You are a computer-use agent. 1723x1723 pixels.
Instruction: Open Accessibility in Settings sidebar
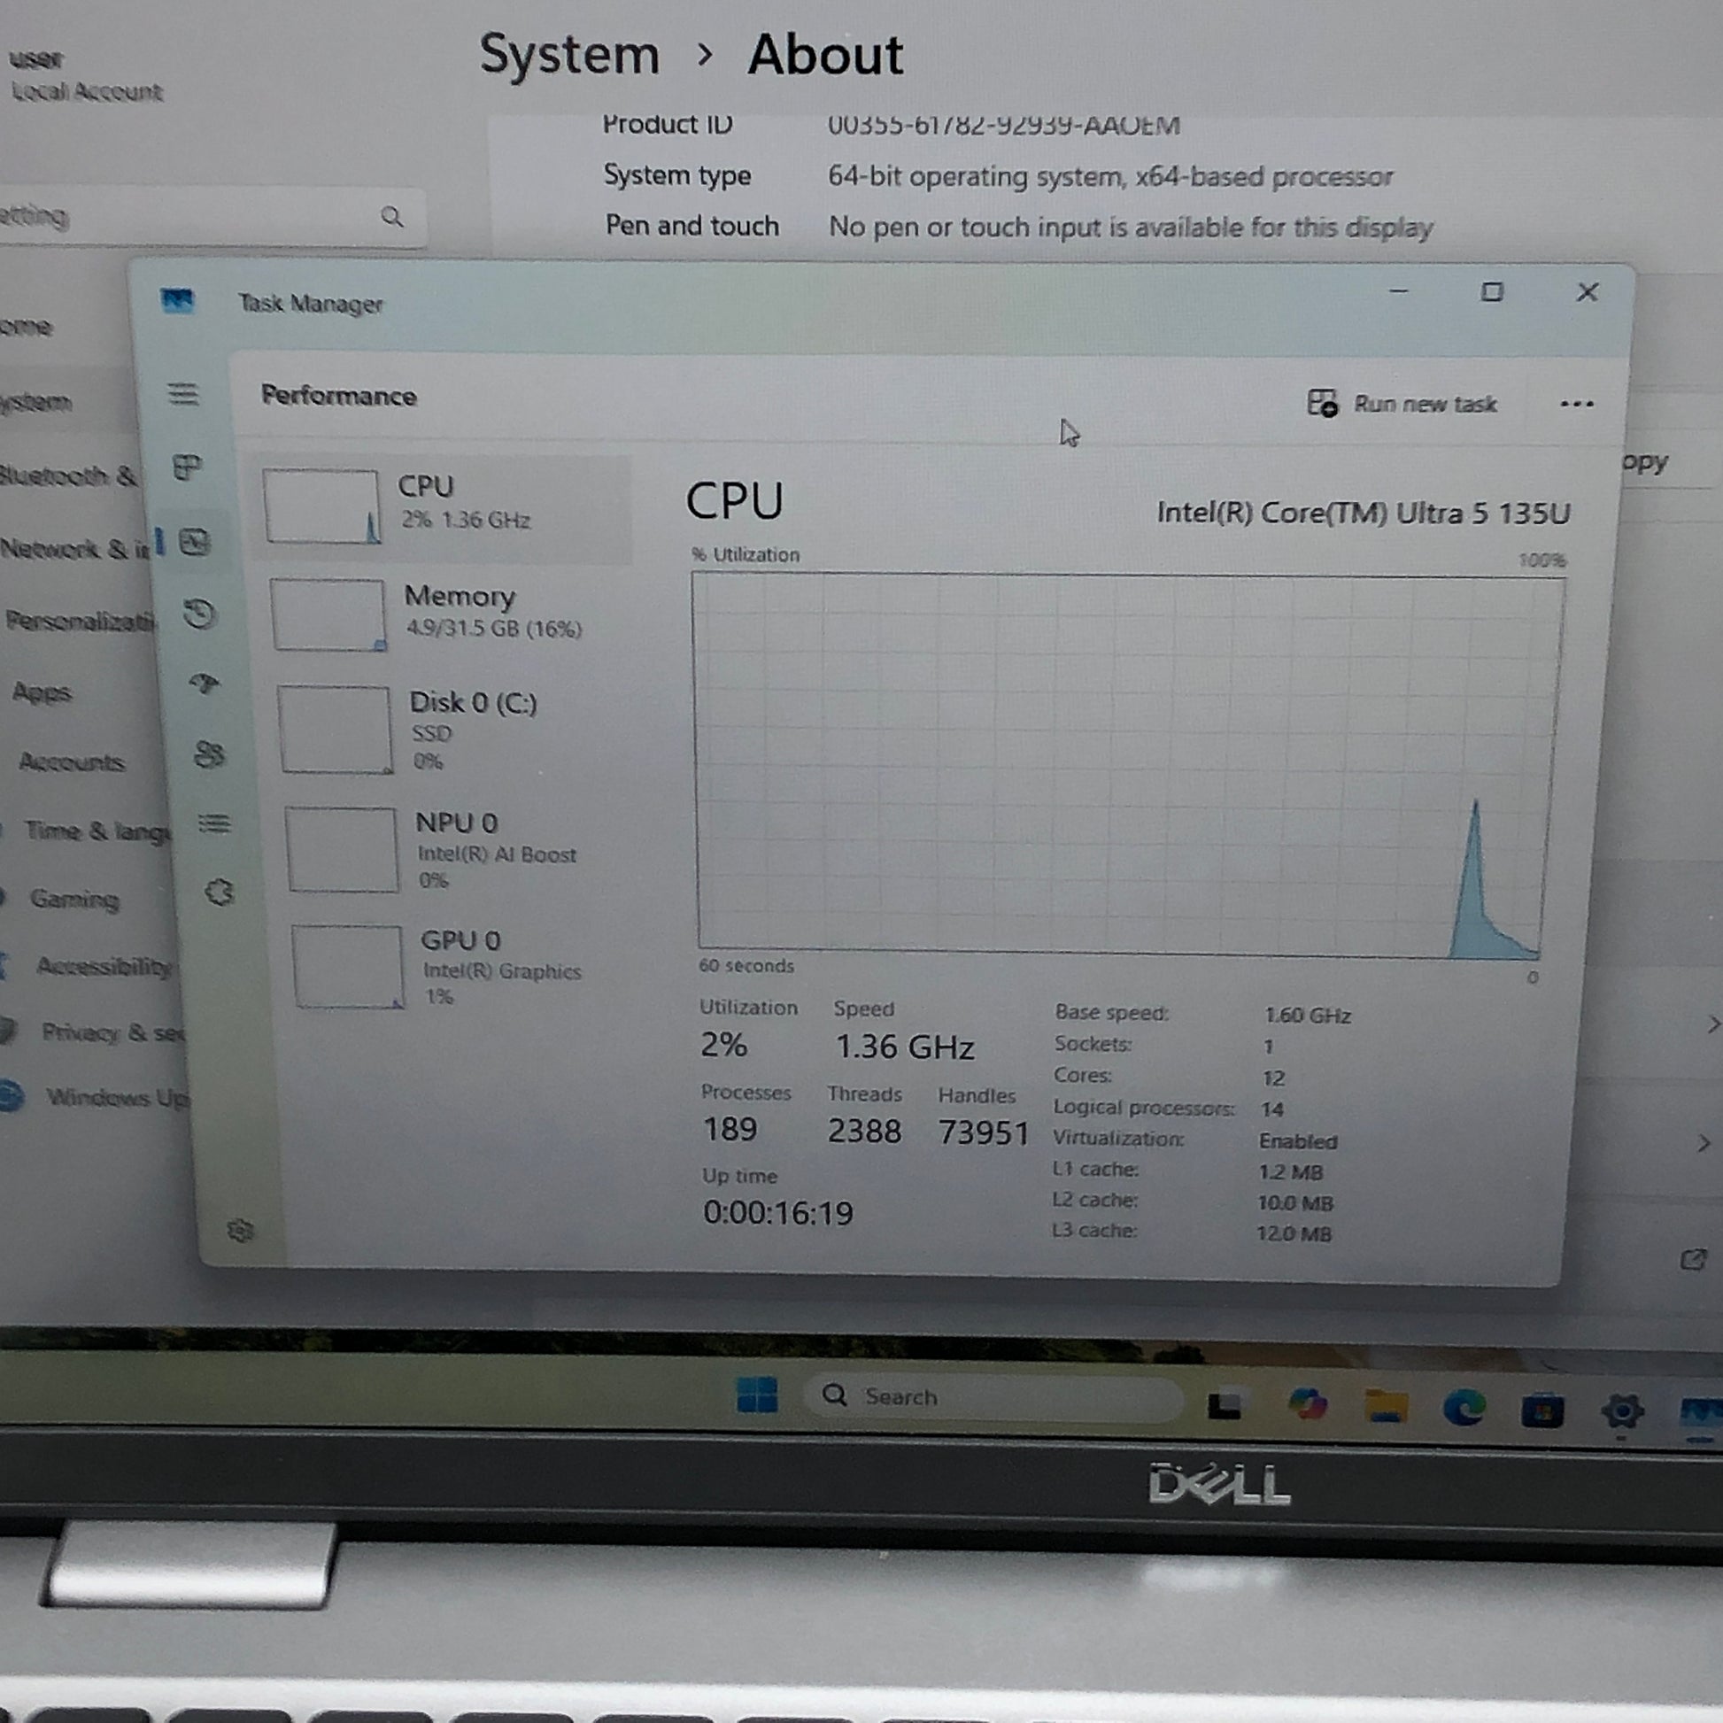104,967
